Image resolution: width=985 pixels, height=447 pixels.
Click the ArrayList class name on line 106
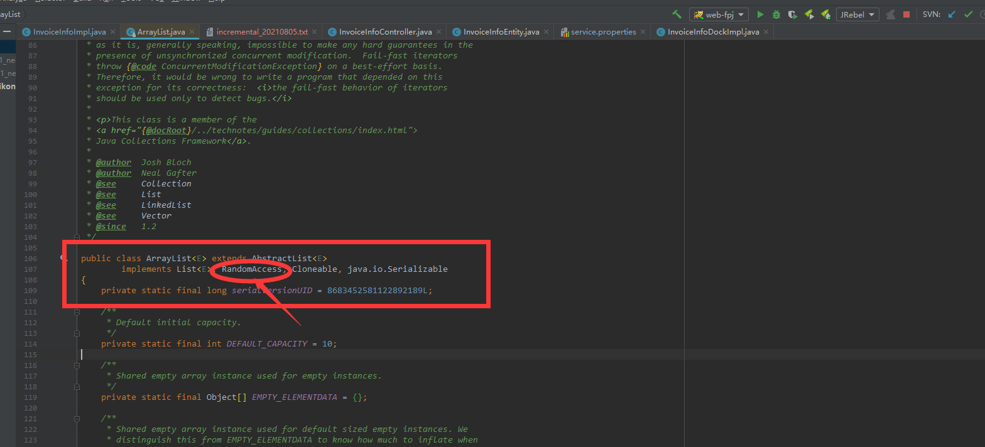[x=169, y=258]
